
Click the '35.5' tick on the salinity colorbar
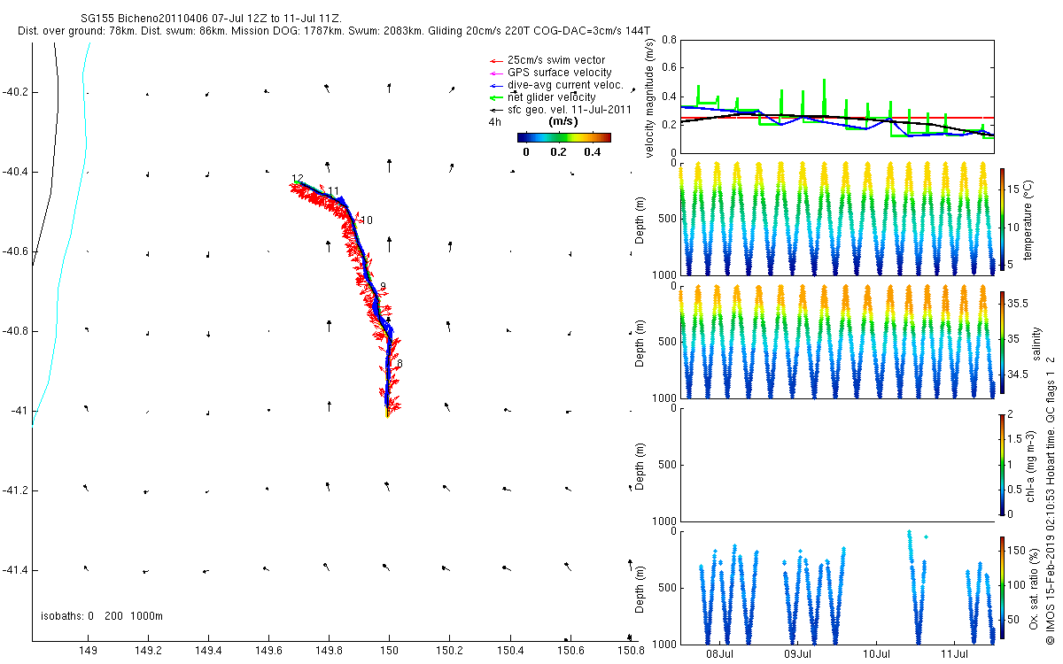(x=1018, y=303)
